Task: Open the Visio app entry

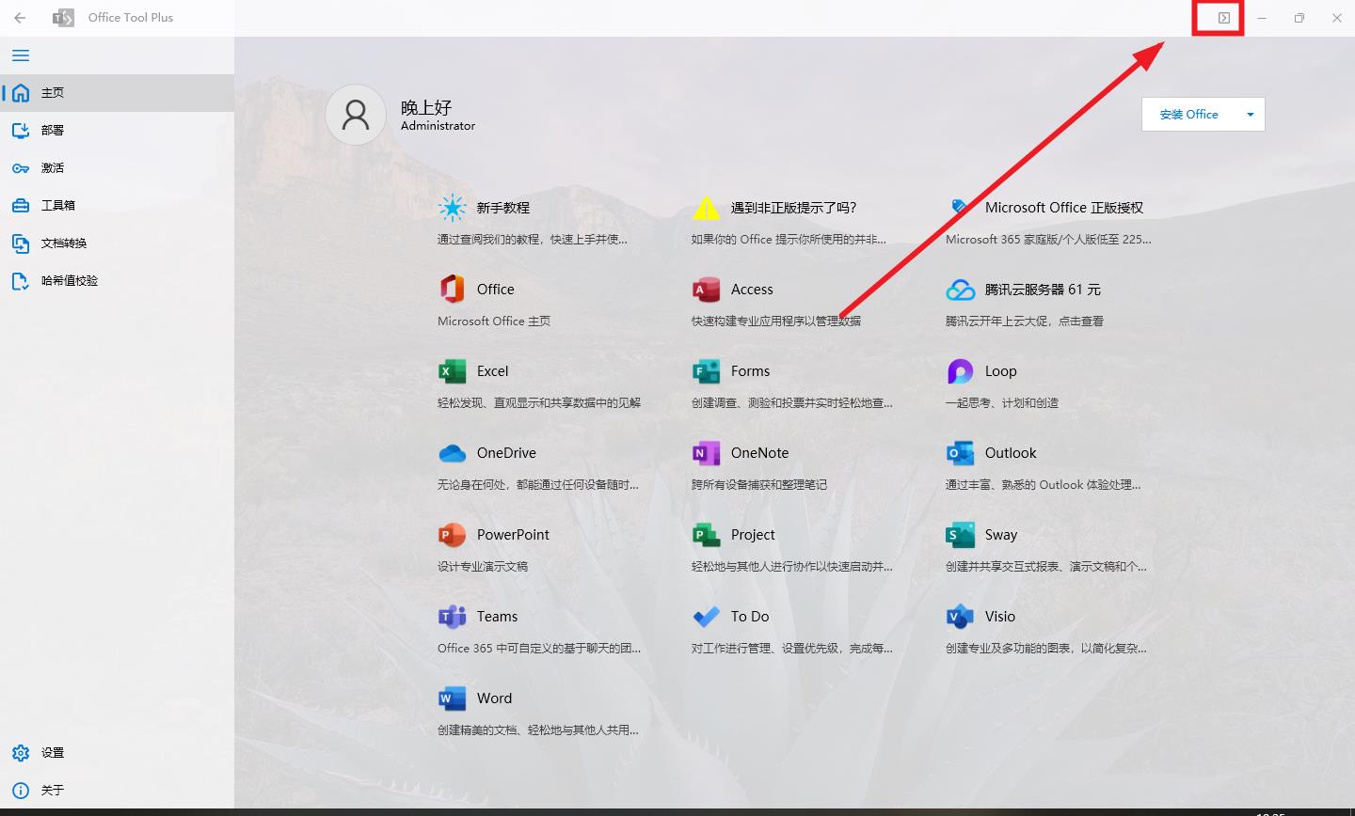Action: (960, 617)
